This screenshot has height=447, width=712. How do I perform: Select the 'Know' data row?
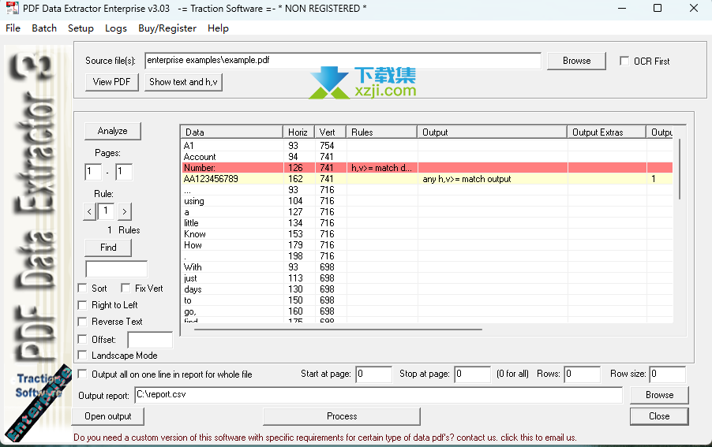click(x=427, y=234)
